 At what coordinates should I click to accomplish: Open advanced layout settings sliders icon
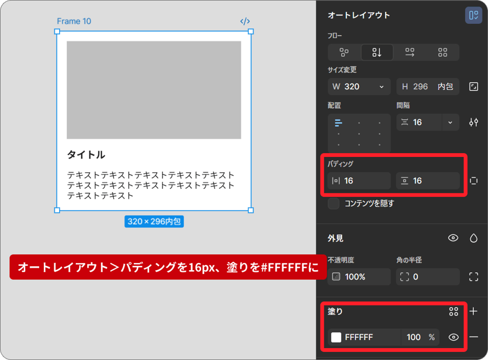pos(473,122)
